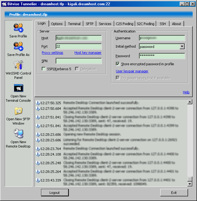Open the WinSSHD Control Panel icon
This screenshot has width=197, height=201.
[x=18, y=65]
